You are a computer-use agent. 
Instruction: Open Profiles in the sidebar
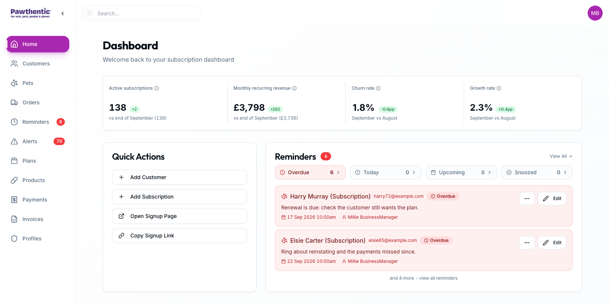38,239
